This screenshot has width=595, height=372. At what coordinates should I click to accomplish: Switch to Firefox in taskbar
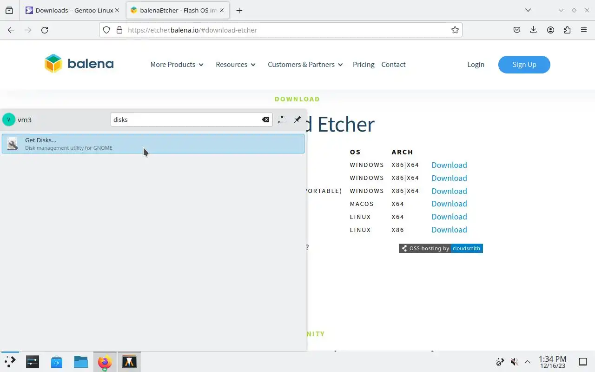pos(105,362)
